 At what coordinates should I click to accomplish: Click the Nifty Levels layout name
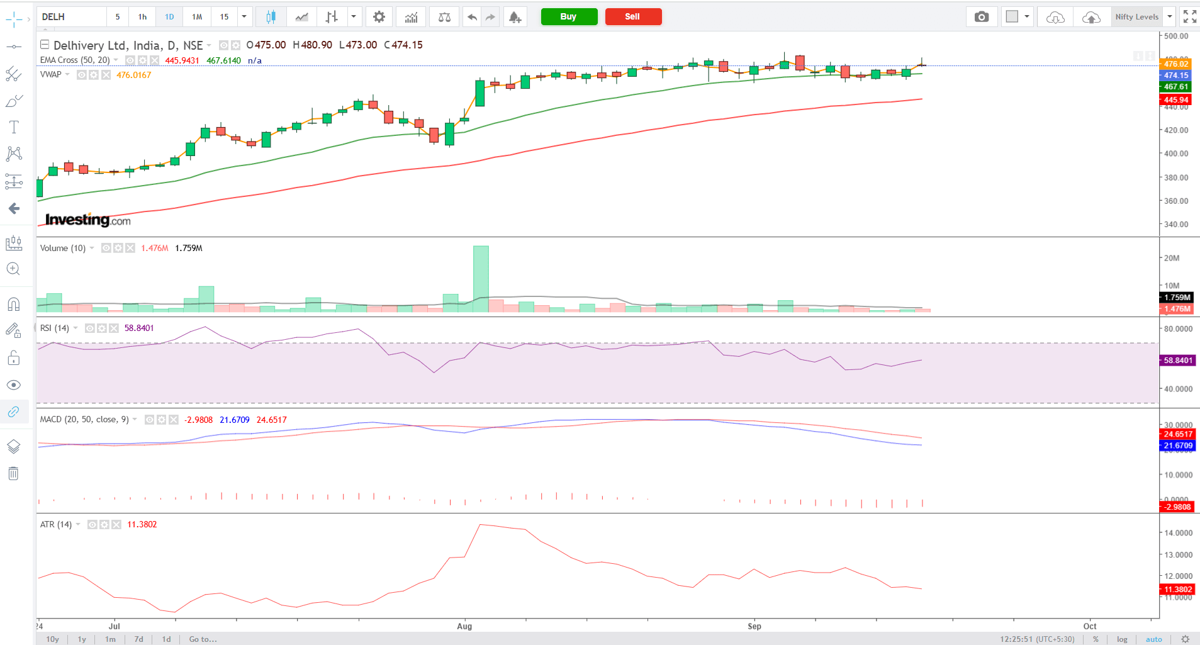pos(1137,17)
